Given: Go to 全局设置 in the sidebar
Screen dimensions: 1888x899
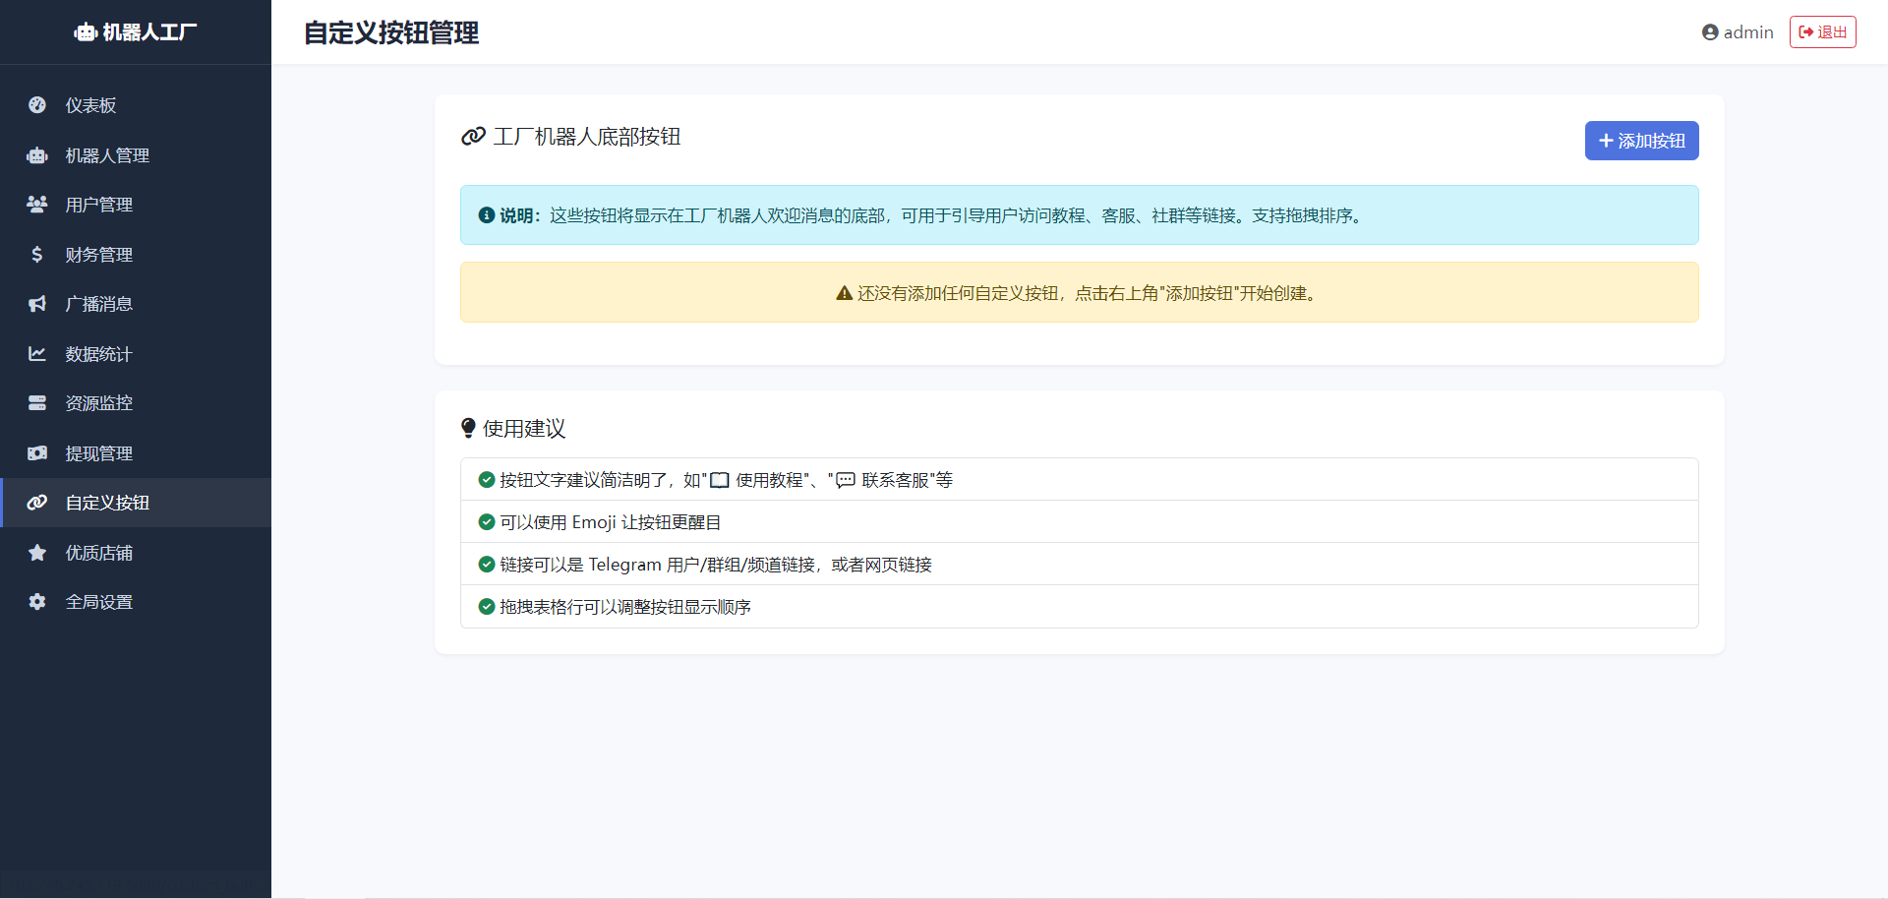Looking at the screenshot, I should point(98,602).
